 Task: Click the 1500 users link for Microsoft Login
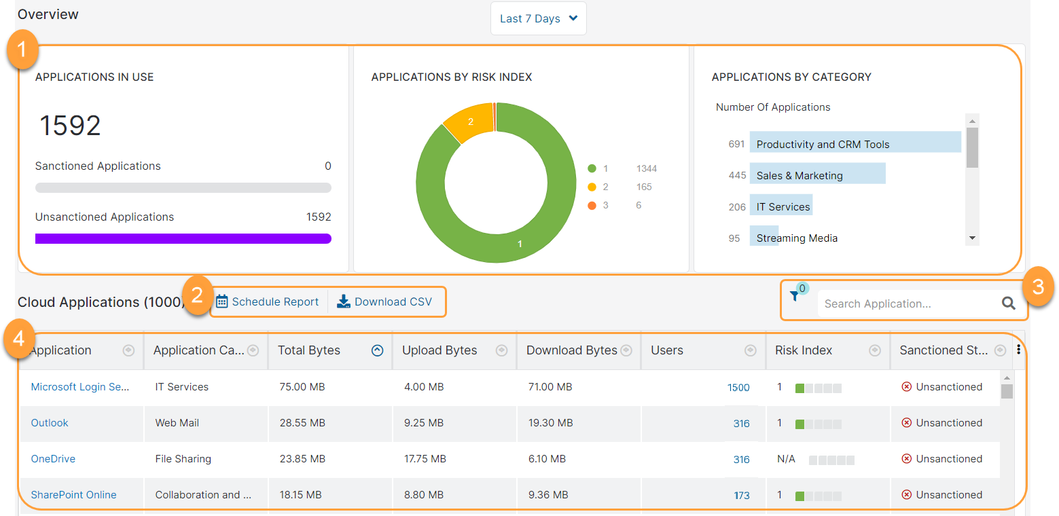(x=738, y=387)
